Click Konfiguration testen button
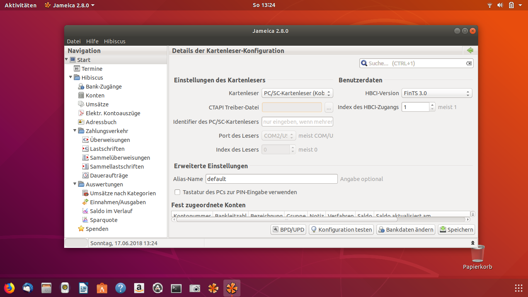Viewport: 528px width, 297px height. (341, 230)
